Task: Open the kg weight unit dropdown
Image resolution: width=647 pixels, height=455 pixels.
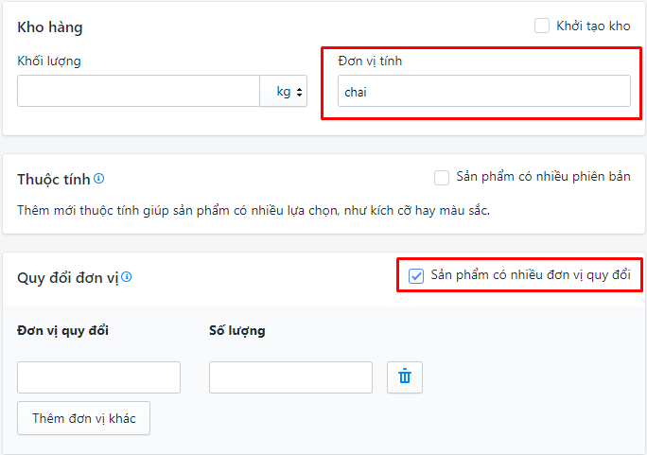Action: click(284, 91)
